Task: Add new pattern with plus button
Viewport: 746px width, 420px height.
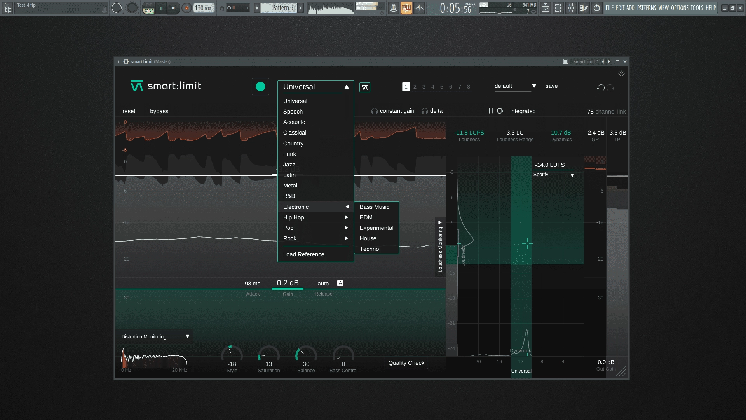Action: coord(300,8)
